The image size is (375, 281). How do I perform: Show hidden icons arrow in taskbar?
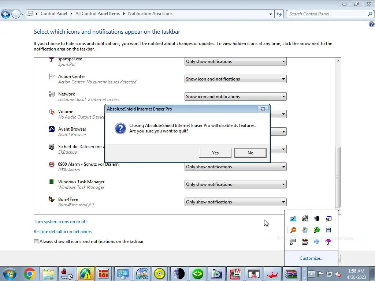click(311, 274)
